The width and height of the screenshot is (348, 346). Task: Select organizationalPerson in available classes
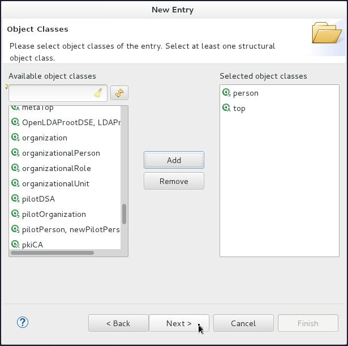[x=61, y=153]
